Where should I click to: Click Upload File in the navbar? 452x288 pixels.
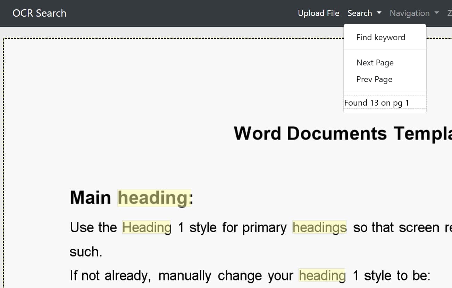(x=318, y=13)
